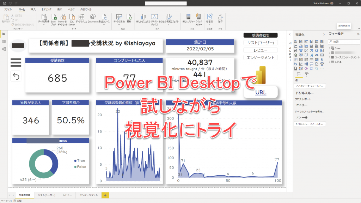Viewport: 361px width, 203px height.
Task: Click the True legend item in donut chart
Action: point(79,160)
